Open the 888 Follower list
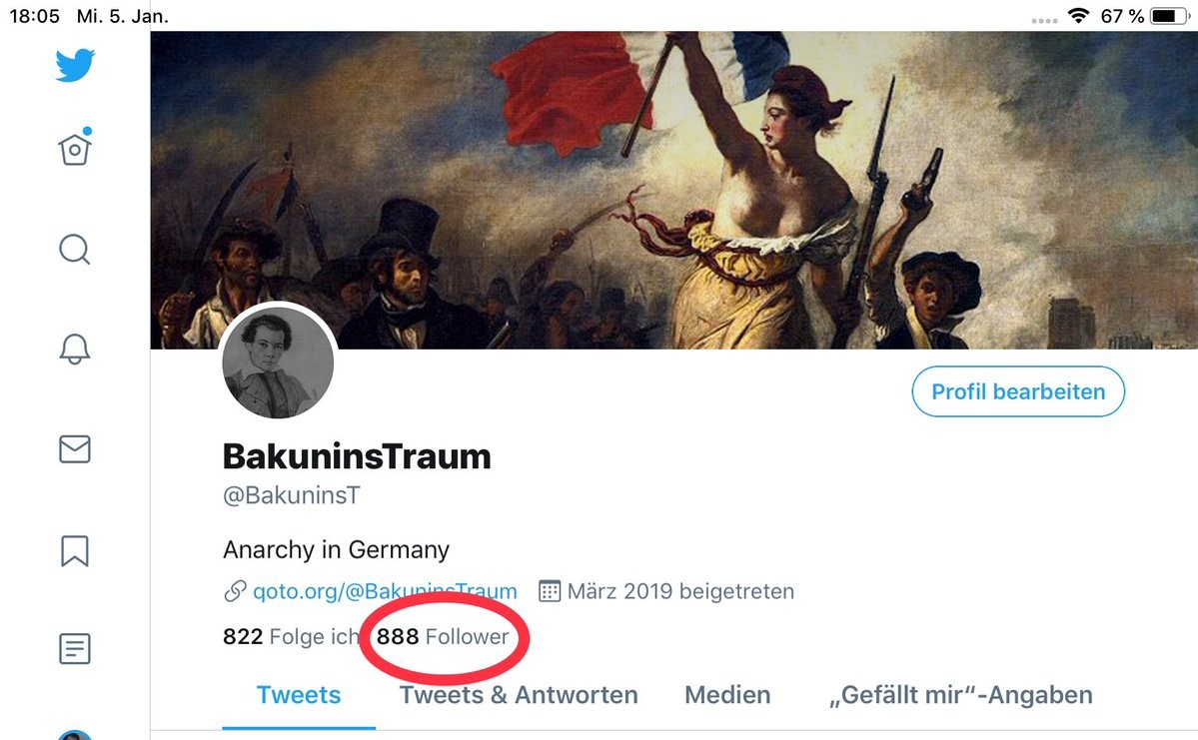Image resolution: width=1198 pixels, height=740 pixels. tap(443, 636)
